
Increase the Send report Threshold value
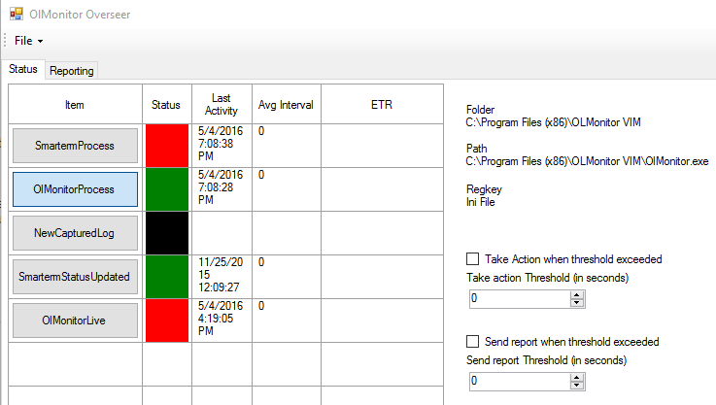click(576, 378)
